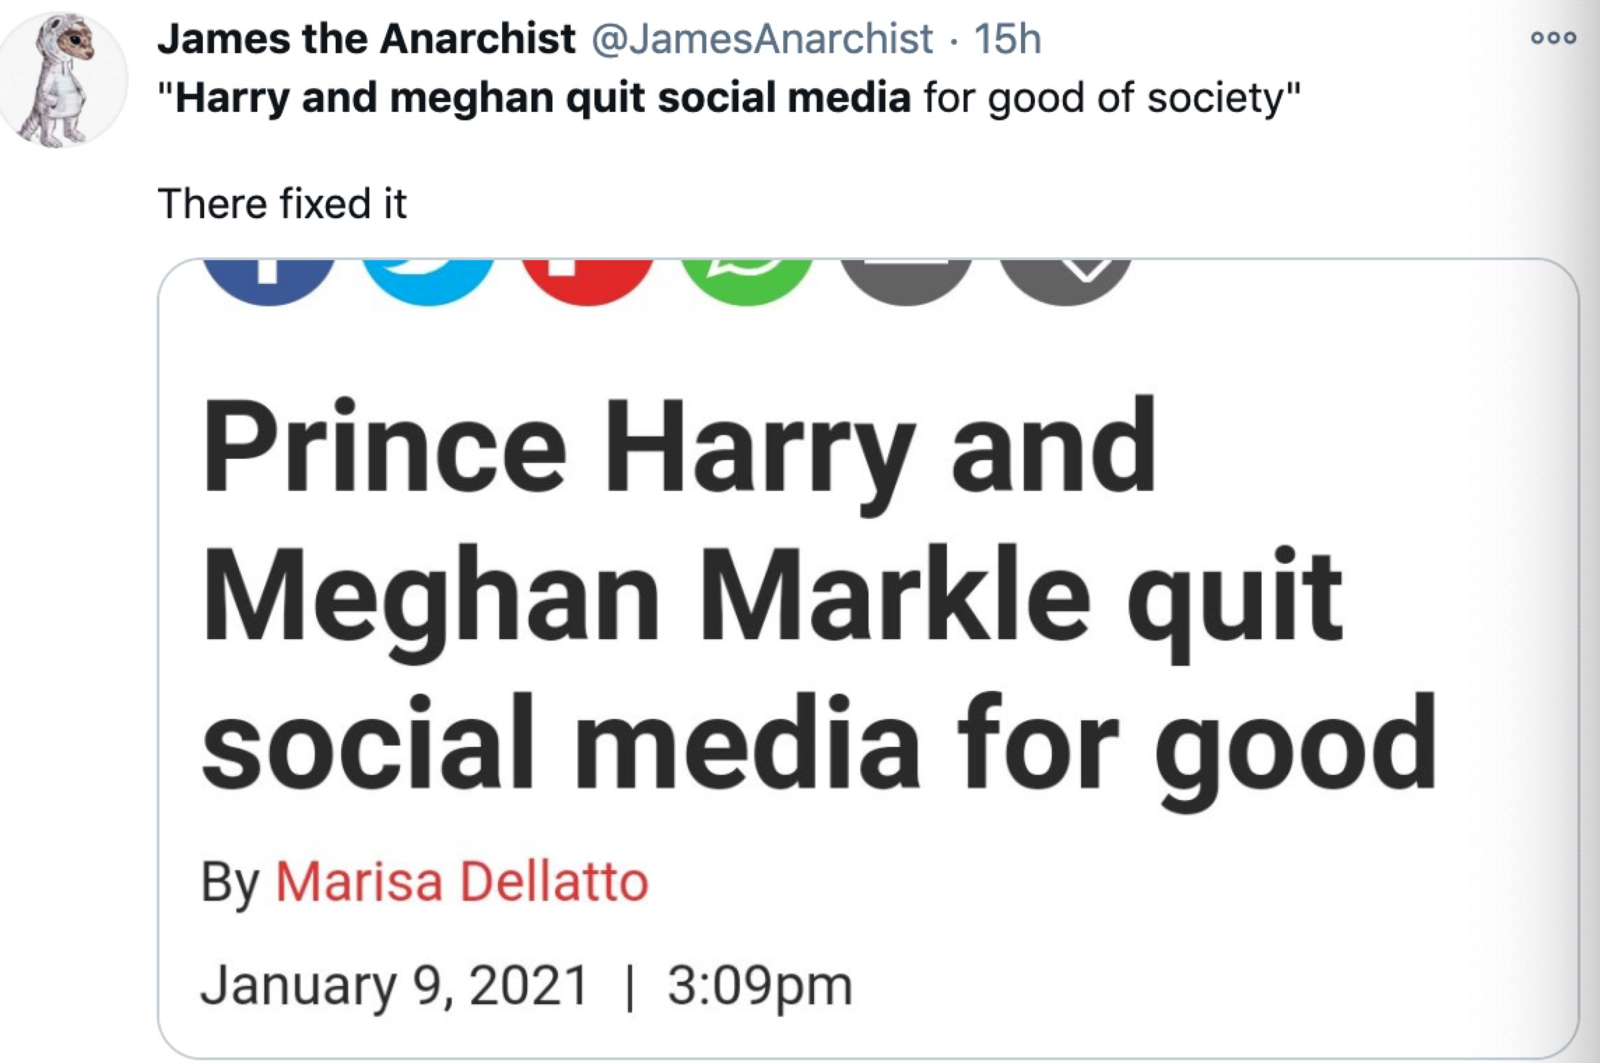1600x1063 pixels.
Task: Share the article via WhatsApp
Action: pos(746,281)
